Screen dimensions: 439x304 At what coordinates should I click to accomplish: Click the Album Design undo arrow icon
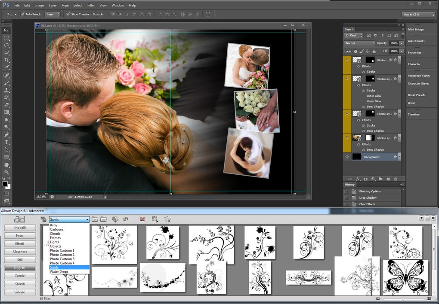point(125,219)
